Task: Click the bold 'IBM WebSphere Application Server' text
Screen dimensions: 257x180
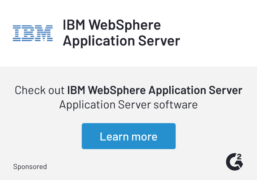Action: pyautogui.click(x=155, y=90)
